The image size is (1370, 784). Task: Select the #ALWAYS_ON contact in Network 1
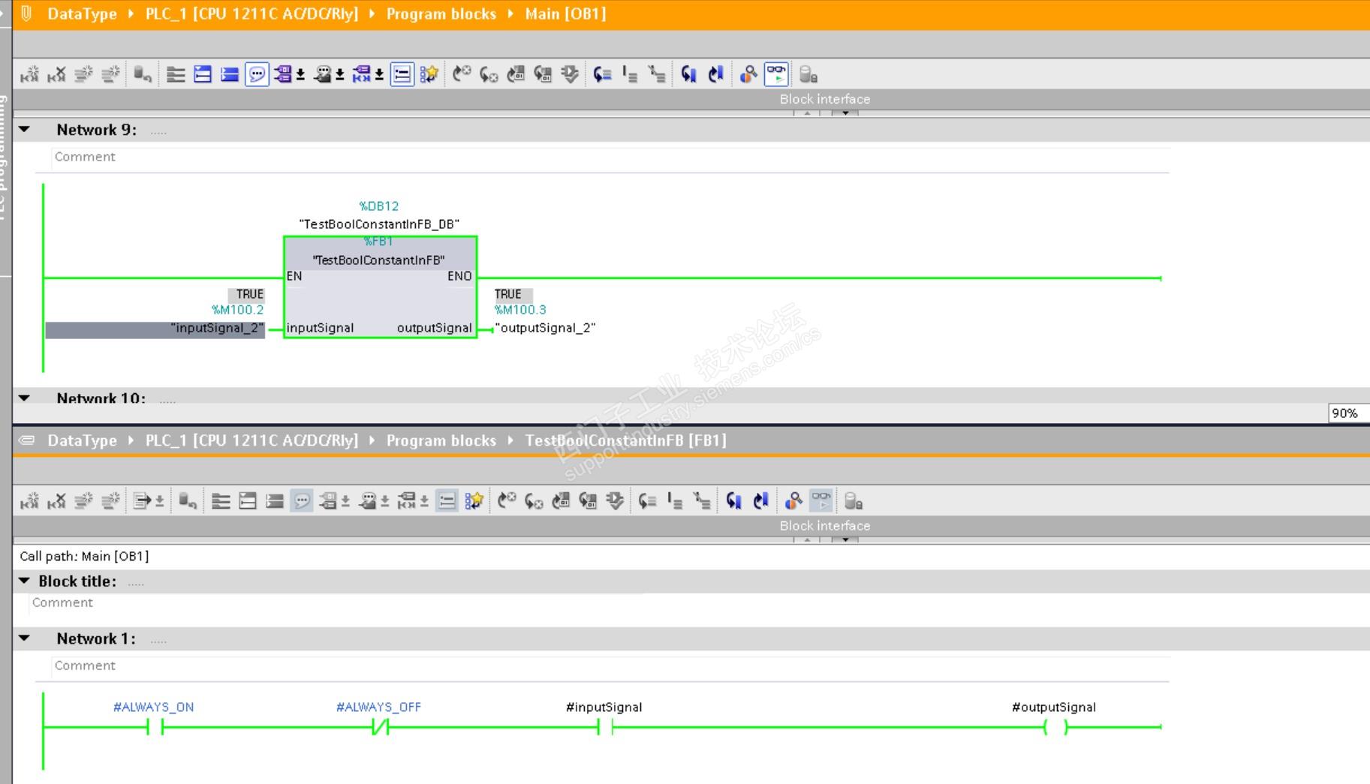155,726
